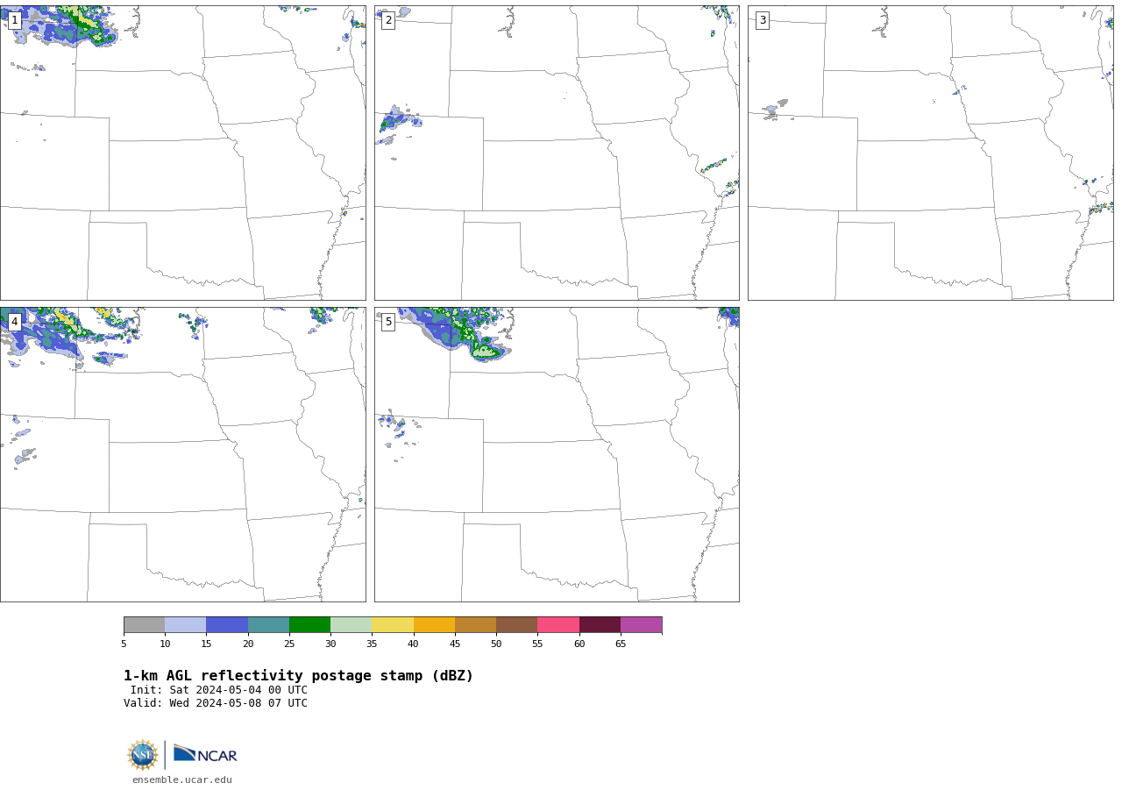This screenshot has width=1122, height=790.
Task: Click the NSF logo icon
Action: [143, 755]
